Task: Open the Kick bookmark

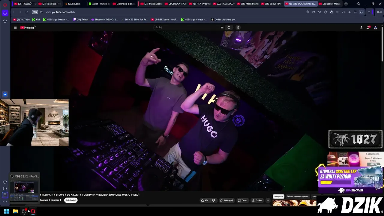Action: tap(36, 19)
